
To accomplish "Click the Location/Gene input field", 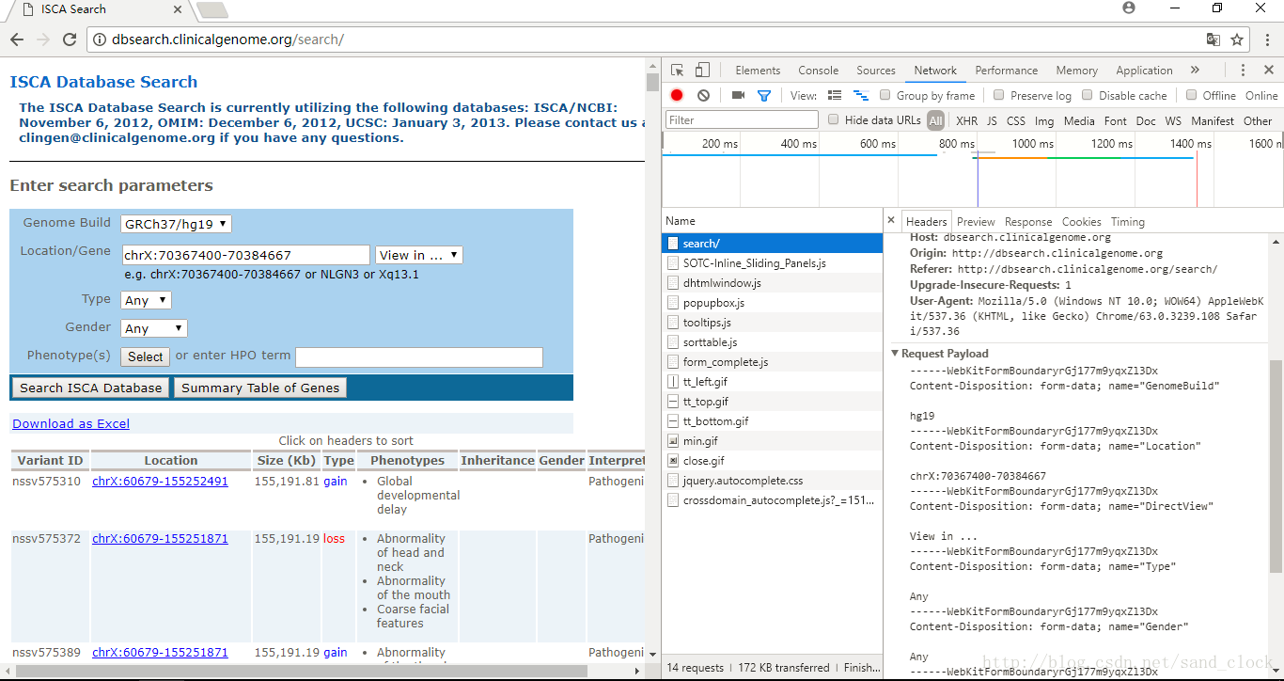I will (246, 255).
